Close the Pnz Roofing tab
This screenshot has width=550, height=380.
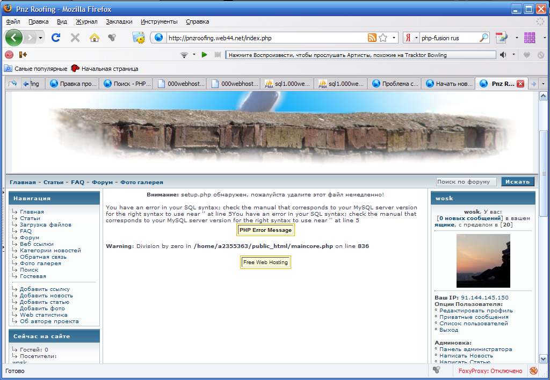click(520, 84)
